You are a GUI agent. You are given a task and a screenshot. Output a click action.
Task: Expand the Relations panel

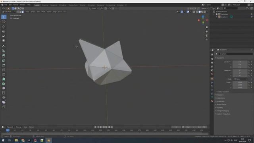pos(220,95)
